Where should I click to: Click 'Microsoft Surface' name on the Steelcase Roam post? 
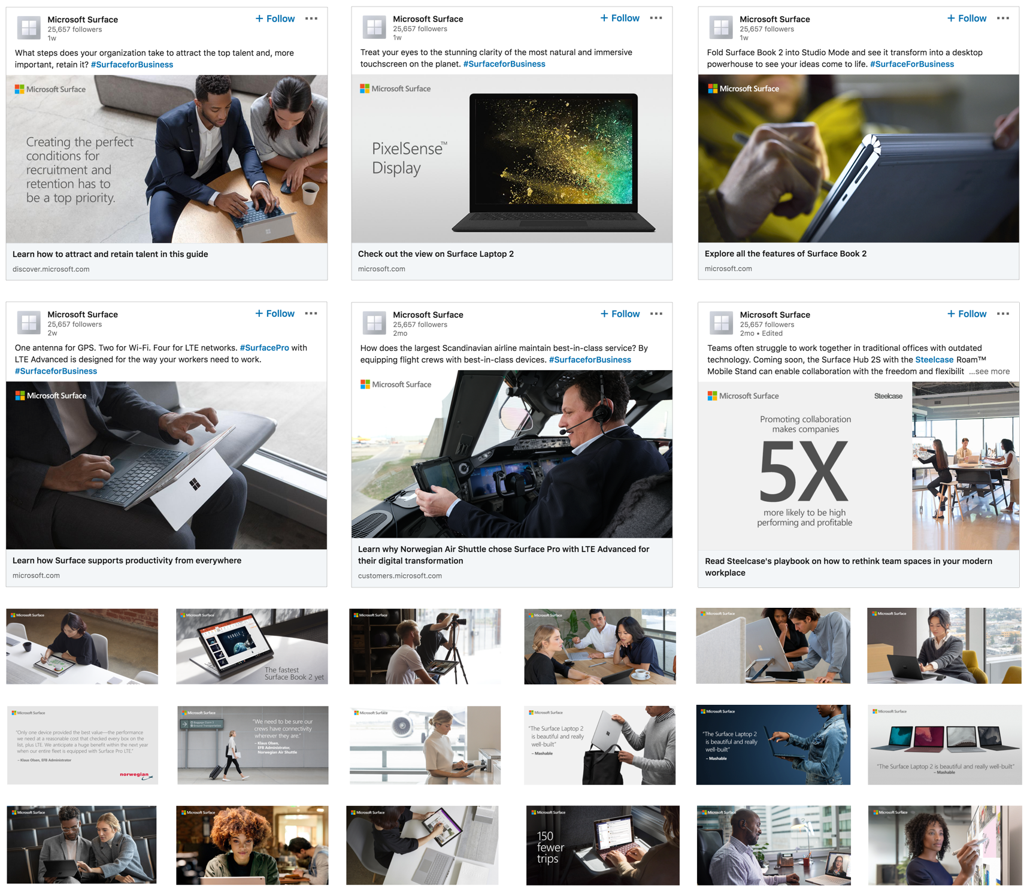click(x=775, y=314)
